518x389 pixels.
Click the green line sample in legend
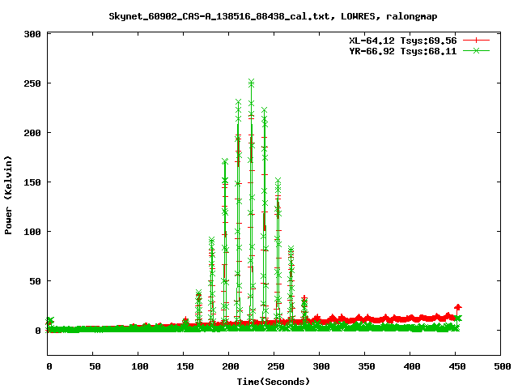click(x=476, y=51)
